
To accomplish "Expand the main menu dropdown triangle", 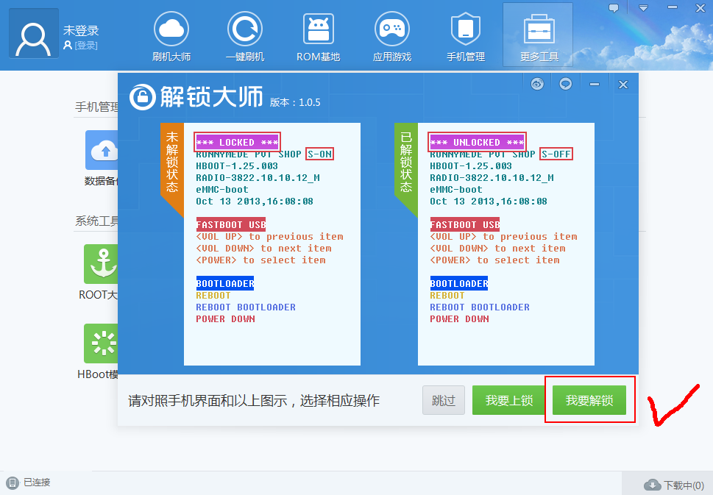I will coord(643,8).
